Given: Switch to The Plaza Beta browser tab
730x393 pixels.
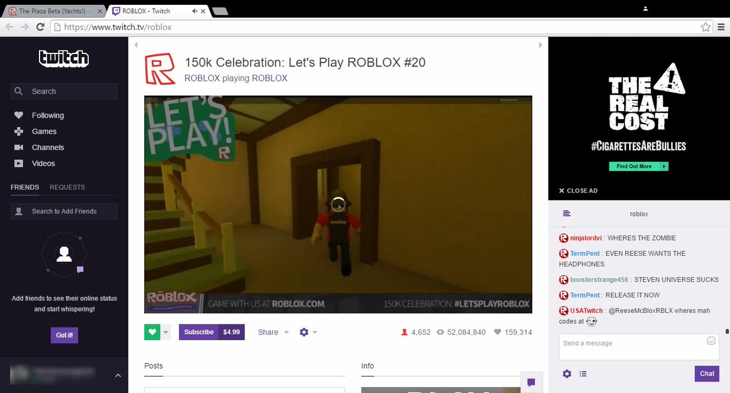Looking at the screenshot, I should click(x=55, y=11).
